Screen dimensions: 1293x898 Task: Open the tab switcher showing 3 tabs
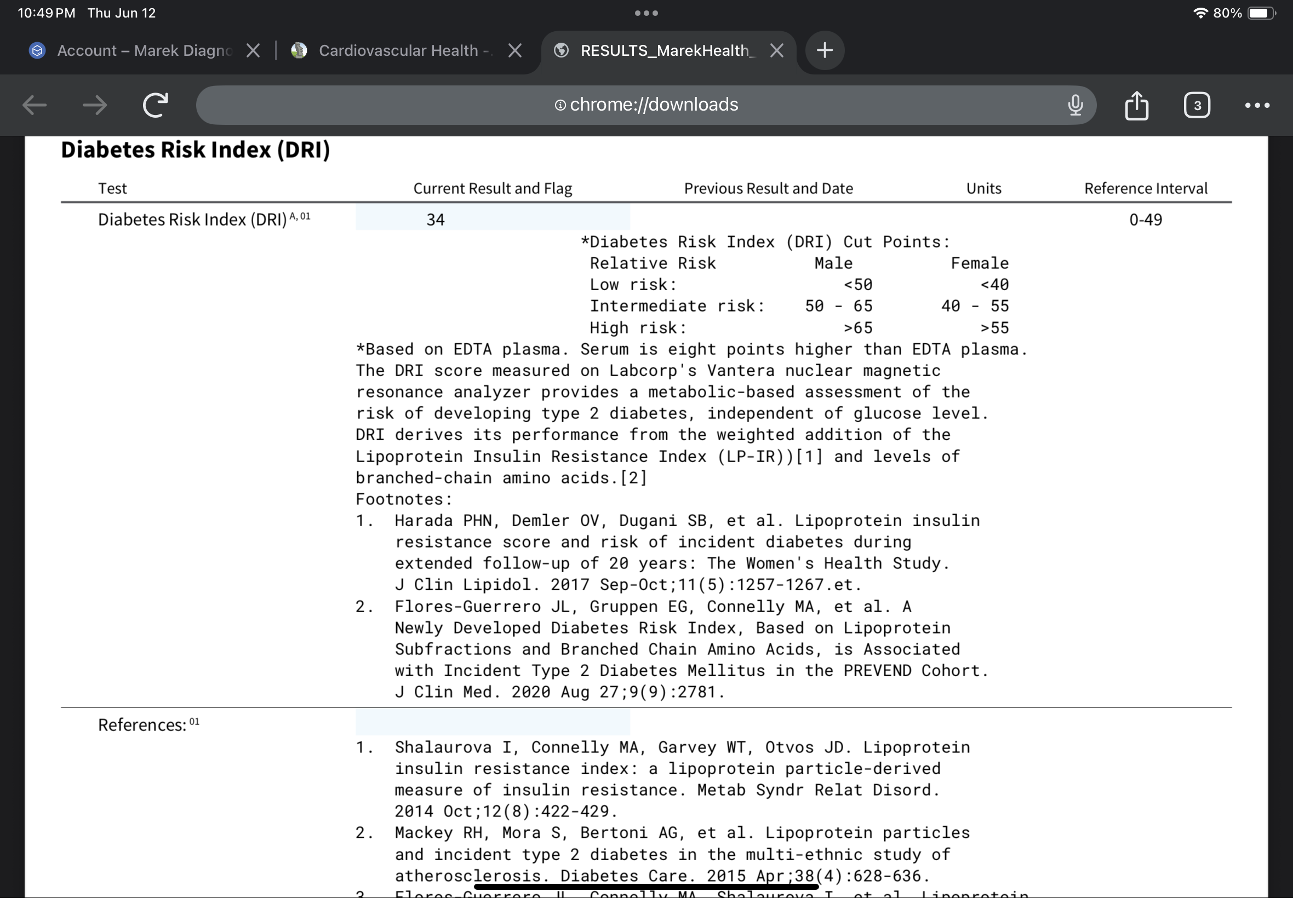coord(1197,105)
